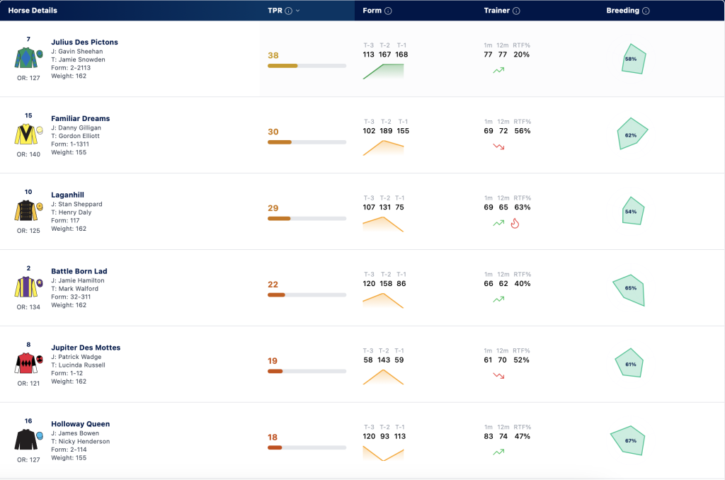Screen dimensions: 725x480
Task: Select the Form column header
Action: [x=372, y=11]
